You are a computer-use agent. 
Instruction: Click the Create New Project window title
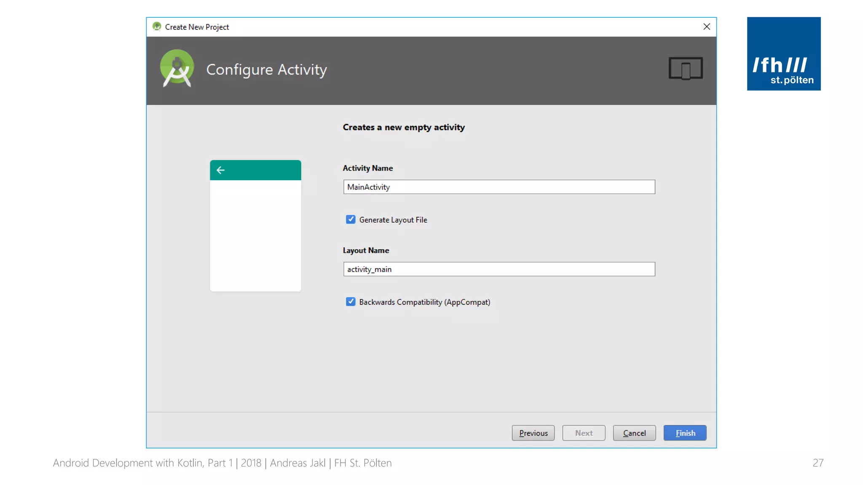point(197,27)
